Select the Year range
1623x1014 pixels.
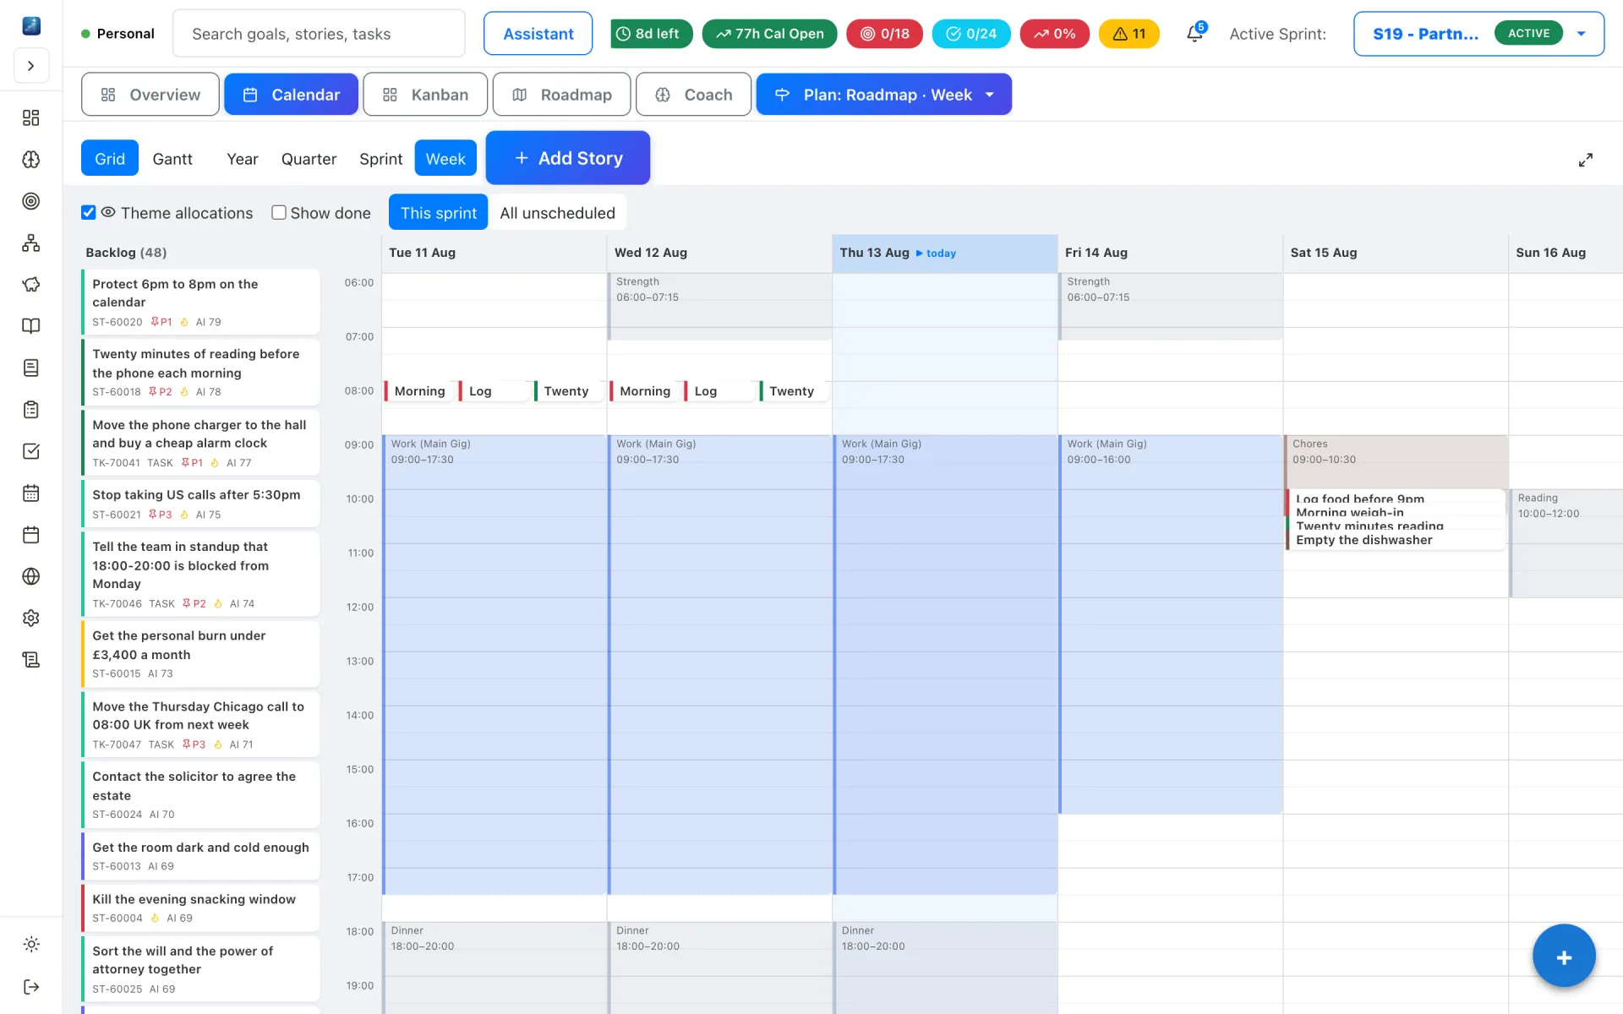[x=243, y=159]
